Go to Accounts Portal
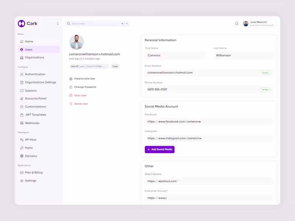This screenshot has width=295, height=221. pos(39,98)
